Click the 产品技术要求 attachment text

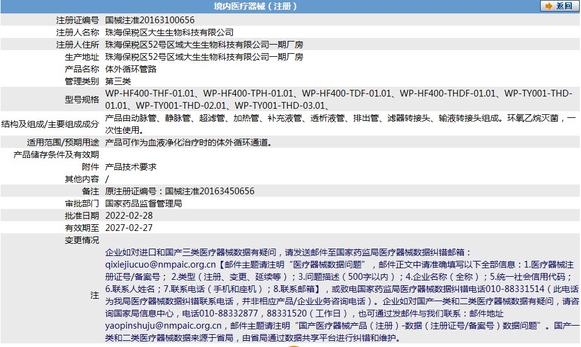click(x=131, y=167)
